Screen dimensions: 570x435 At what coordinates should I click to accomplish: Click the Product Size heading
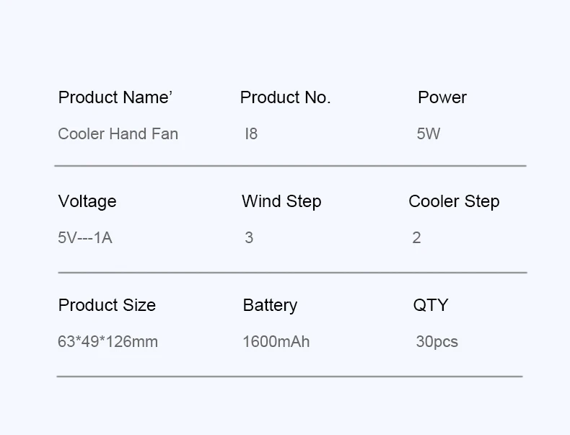tap(107, 305)
